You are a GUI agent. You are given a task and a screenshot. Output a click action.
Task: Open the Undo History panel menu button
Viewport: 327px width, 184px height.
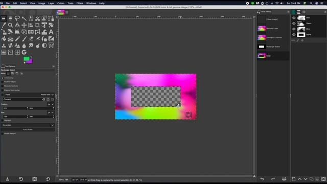pos(288,12)
